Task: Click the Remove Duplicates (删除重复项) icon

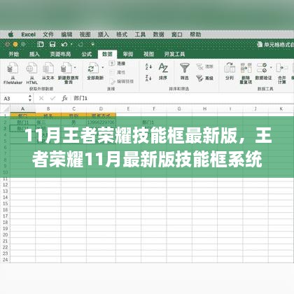Action: [246, 68]
